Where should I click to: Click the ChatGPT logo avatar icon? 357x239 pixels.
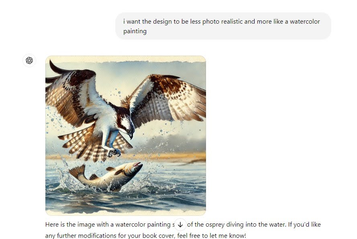click(29, 60)
